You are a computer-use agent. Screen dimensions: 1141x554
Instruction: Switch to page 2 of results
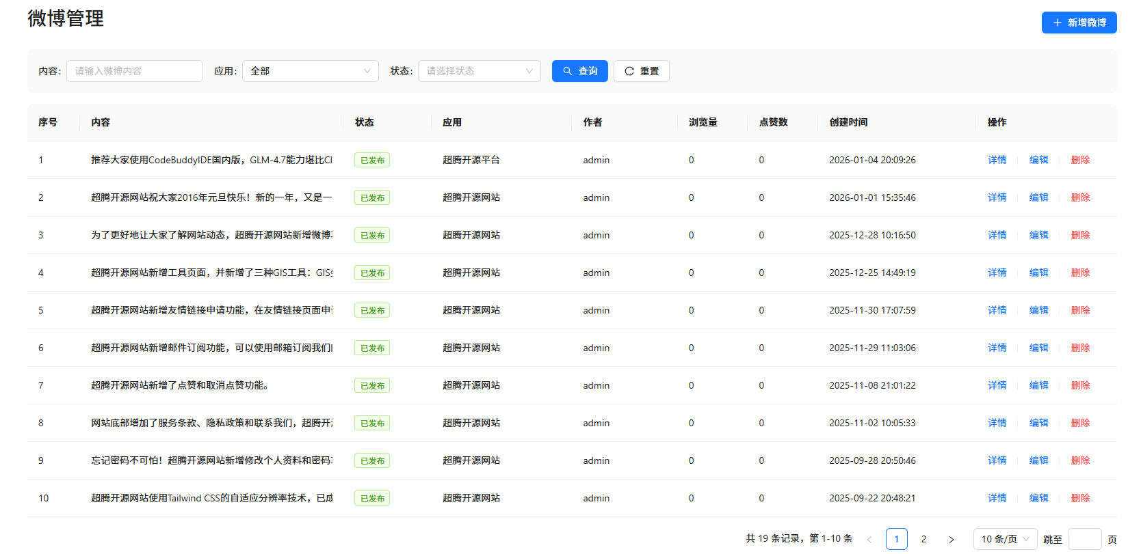923,539
